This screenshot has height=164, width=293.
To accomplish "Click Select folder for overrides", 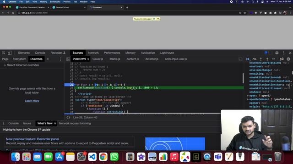I will 22,65.
